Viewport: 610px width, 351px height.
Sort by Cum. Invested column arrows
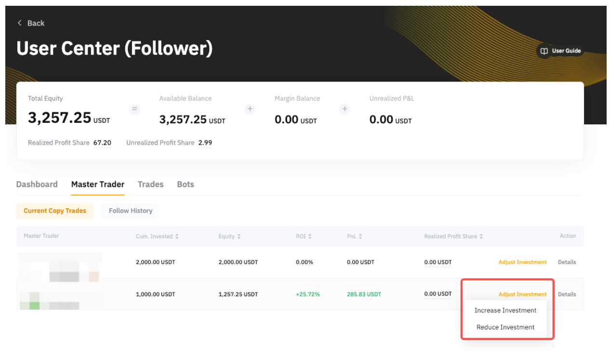(177, 237)
